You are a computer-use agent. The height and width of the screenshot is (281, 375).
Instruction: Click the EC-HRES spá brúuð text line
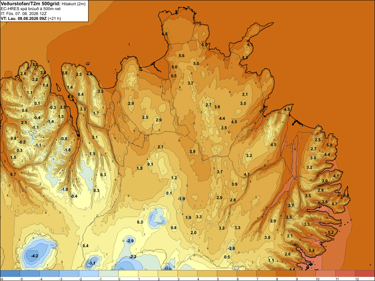pyautogui.click(x=31, y=9)
